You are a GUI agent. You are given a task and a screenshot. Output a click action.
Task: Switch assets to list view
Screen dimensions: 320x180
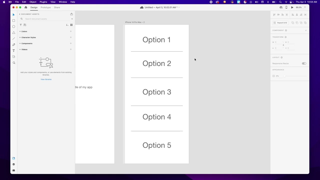point(67,25)
